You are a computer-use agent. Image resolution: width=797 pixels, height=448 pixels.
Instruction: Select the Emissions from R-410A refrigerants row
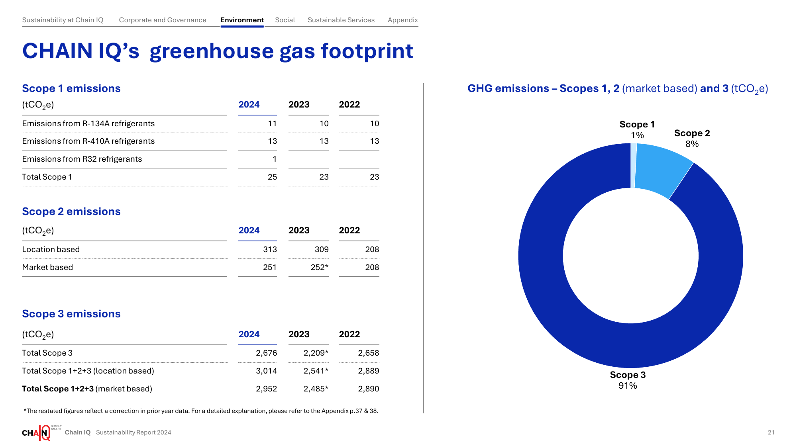[200, 141]
